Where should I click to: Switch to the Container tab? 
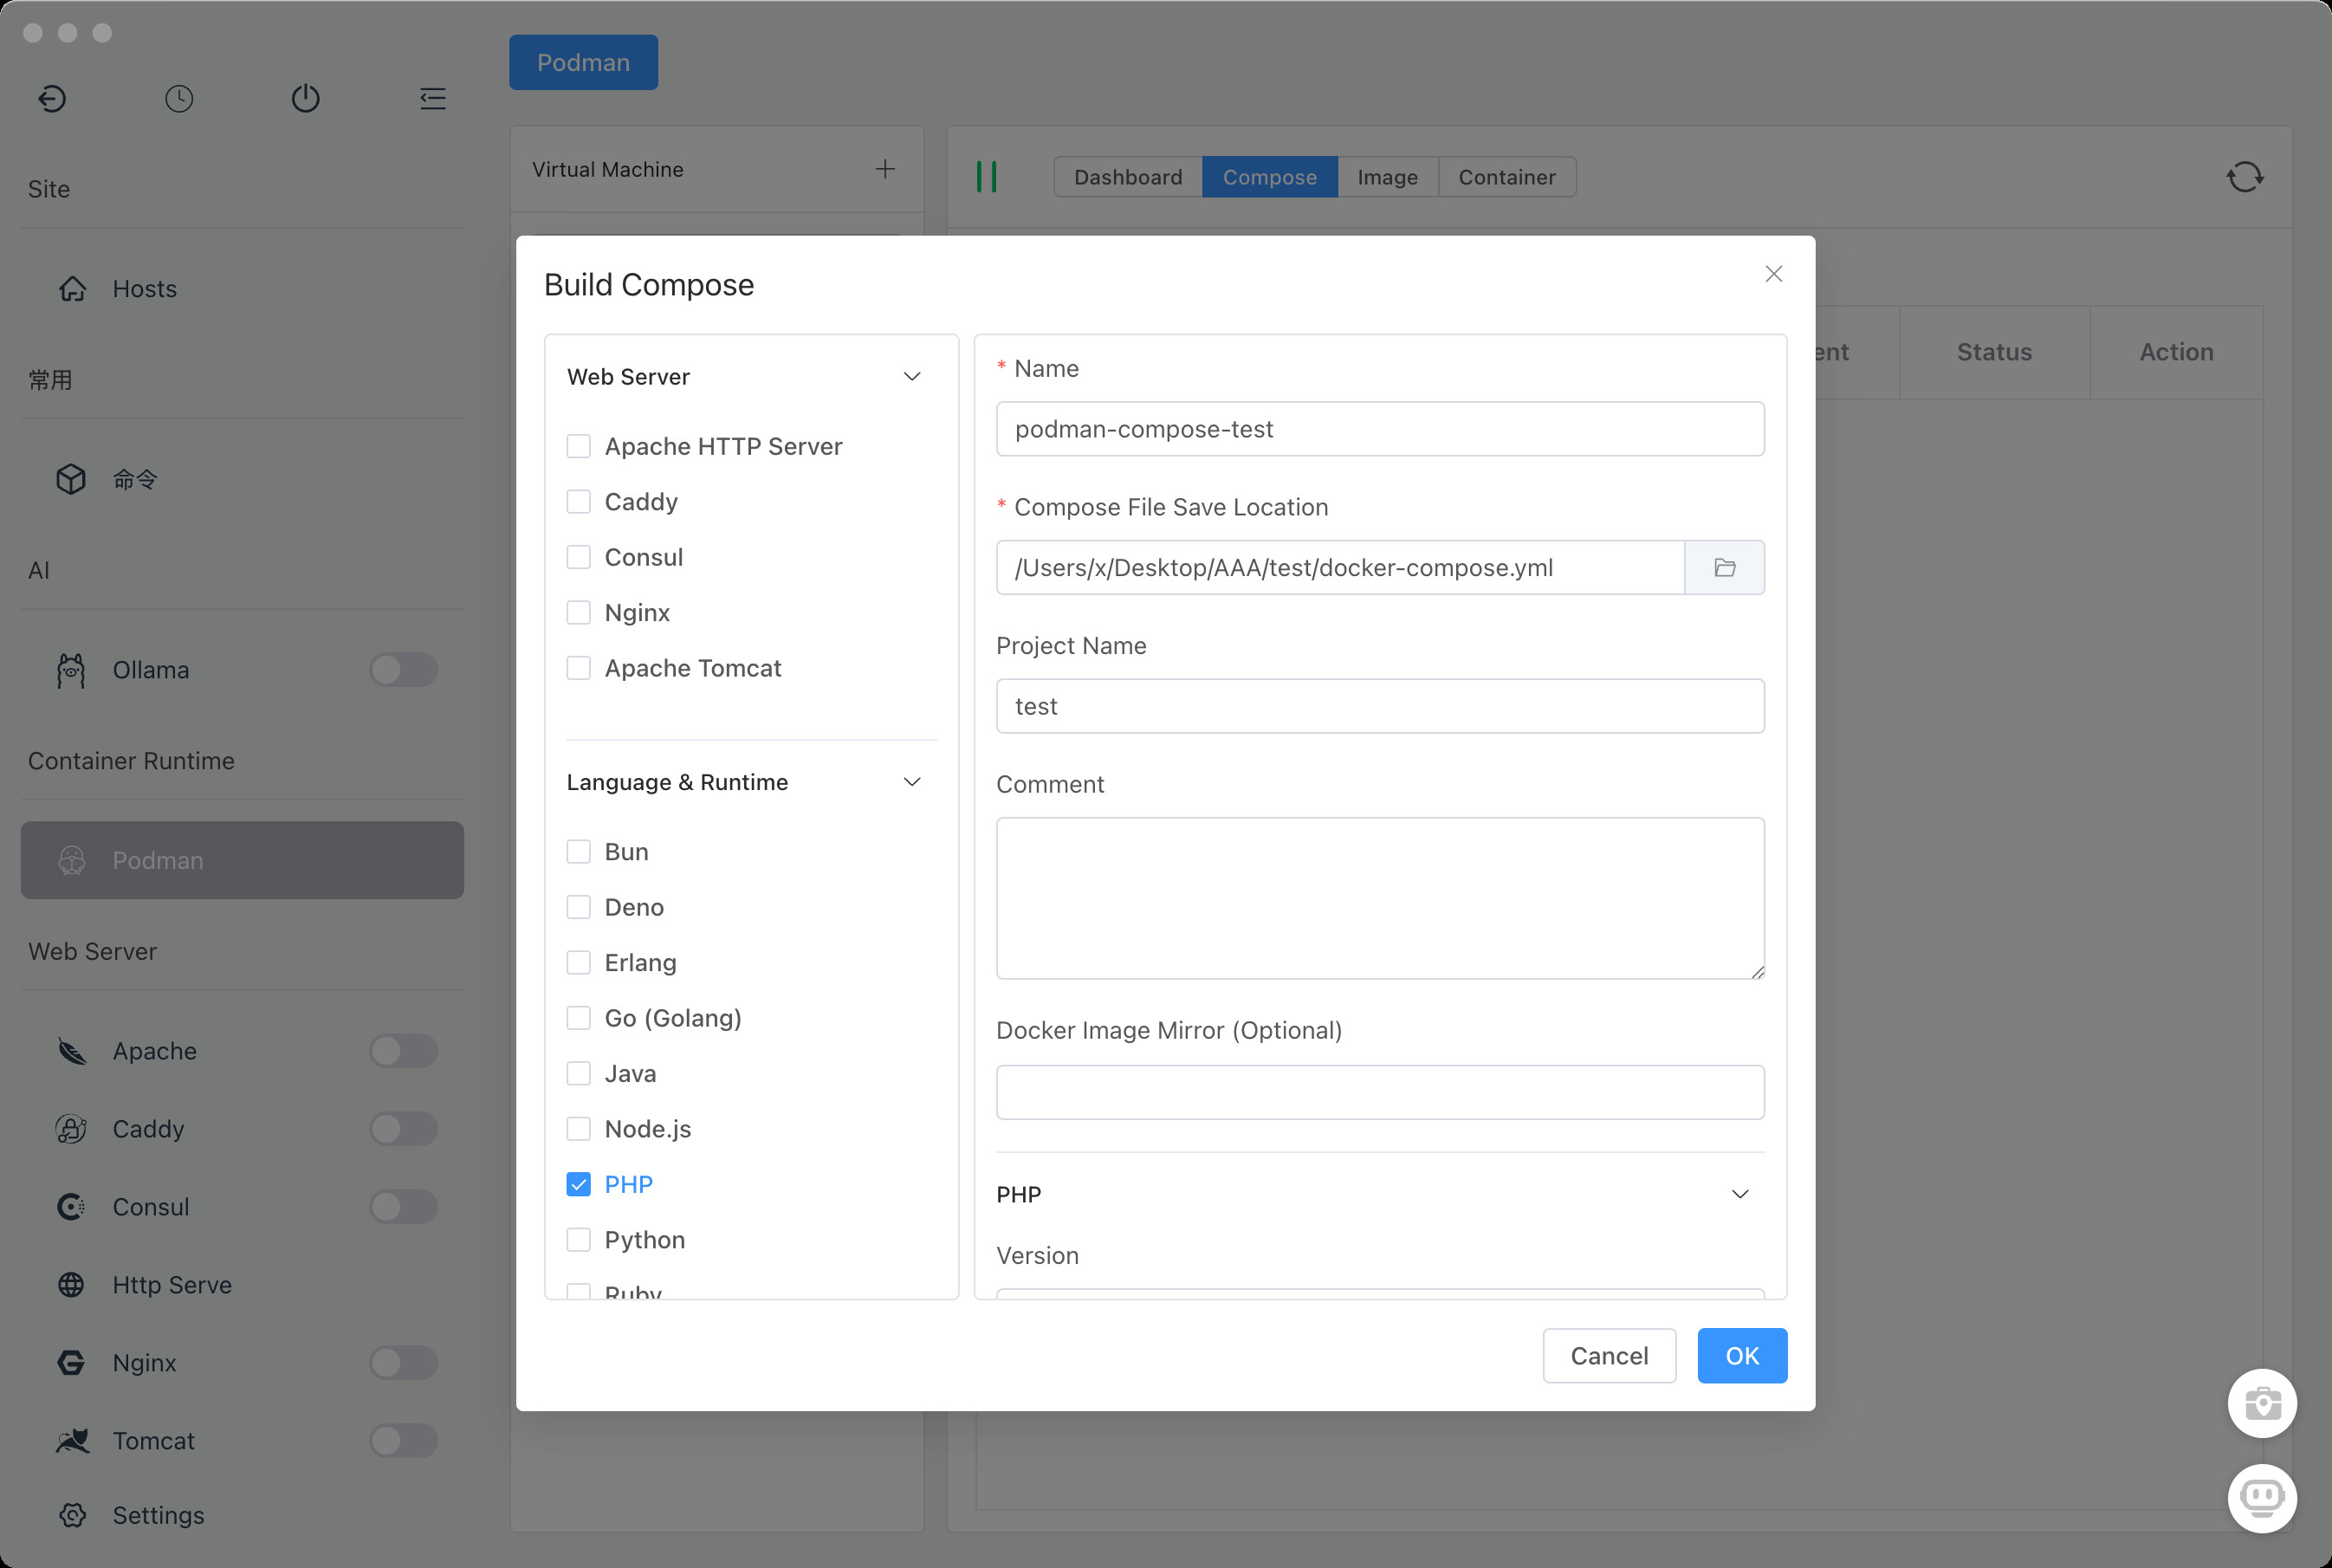coord(1506,177)
